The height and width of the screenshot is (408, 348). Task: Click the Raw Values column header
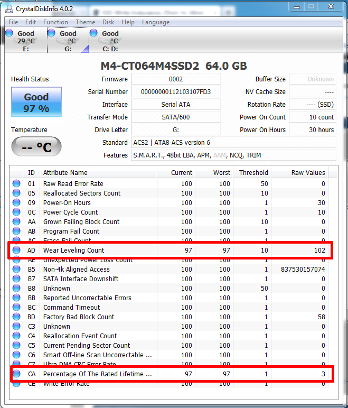(x=300, y=172)
